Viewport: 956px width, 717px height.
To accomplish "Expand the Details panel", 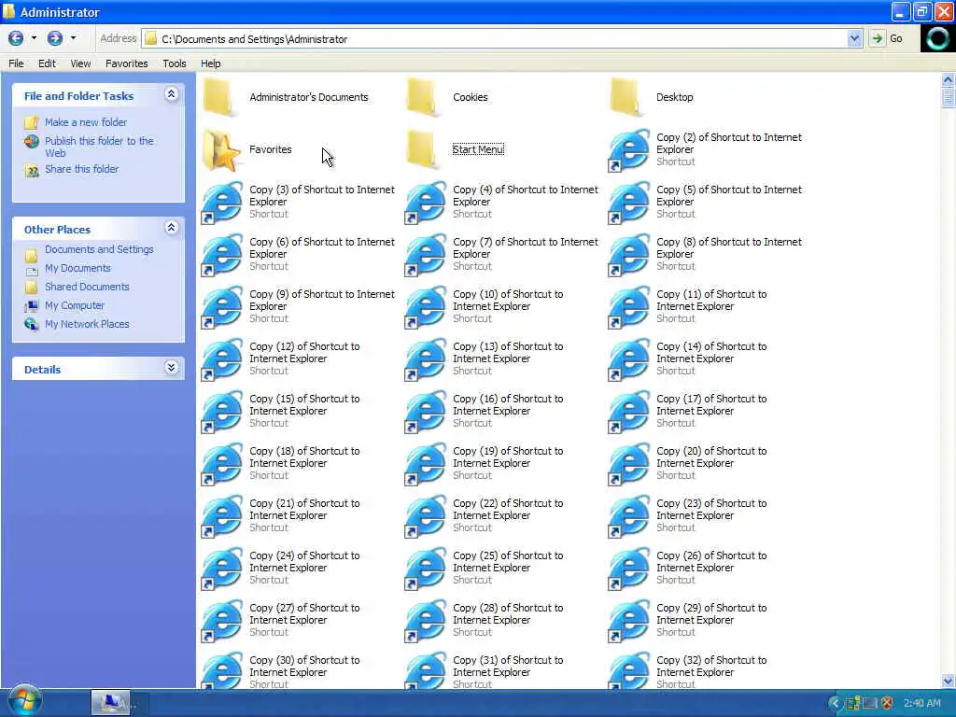I will click(x=172, y=368).
